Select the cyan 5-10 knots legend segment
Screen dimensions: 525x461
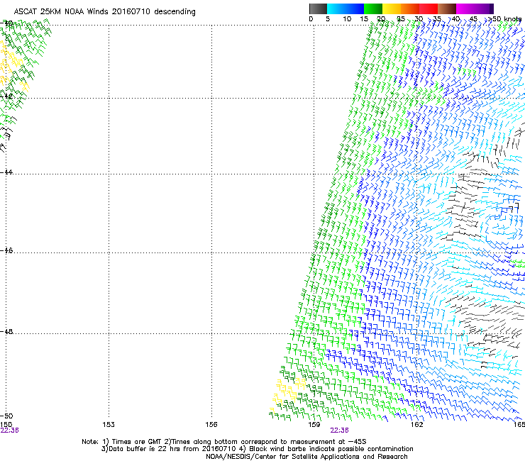[336, 9]
